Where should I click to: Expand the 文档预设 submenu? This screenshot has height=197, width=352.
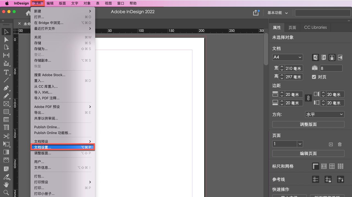tap(63, 141)
